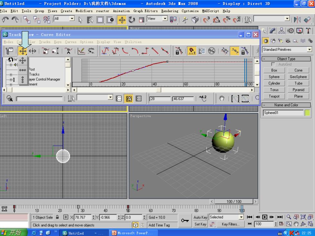Open the MAXScript menu
315x236 pixels.
coord(211,11)
